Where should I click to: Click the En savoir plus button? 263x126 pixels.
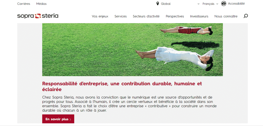tap(58, 119)
